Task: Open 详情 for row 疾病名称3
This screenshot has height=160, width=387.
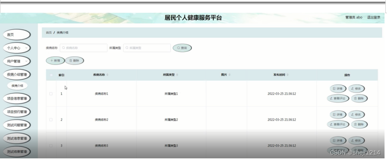Action: pos(338,141)
